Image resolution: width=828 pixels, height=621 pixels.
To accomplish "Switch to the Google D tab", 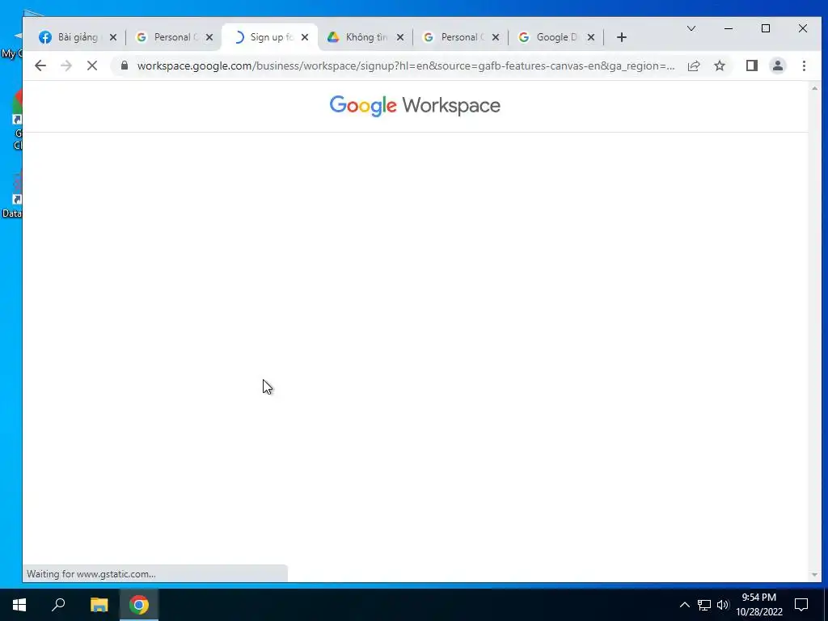I will point(556,37).
